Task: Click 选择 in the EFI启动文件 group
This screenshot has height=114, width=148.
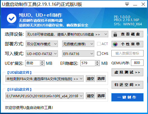Action: click(x=101, y=96)
